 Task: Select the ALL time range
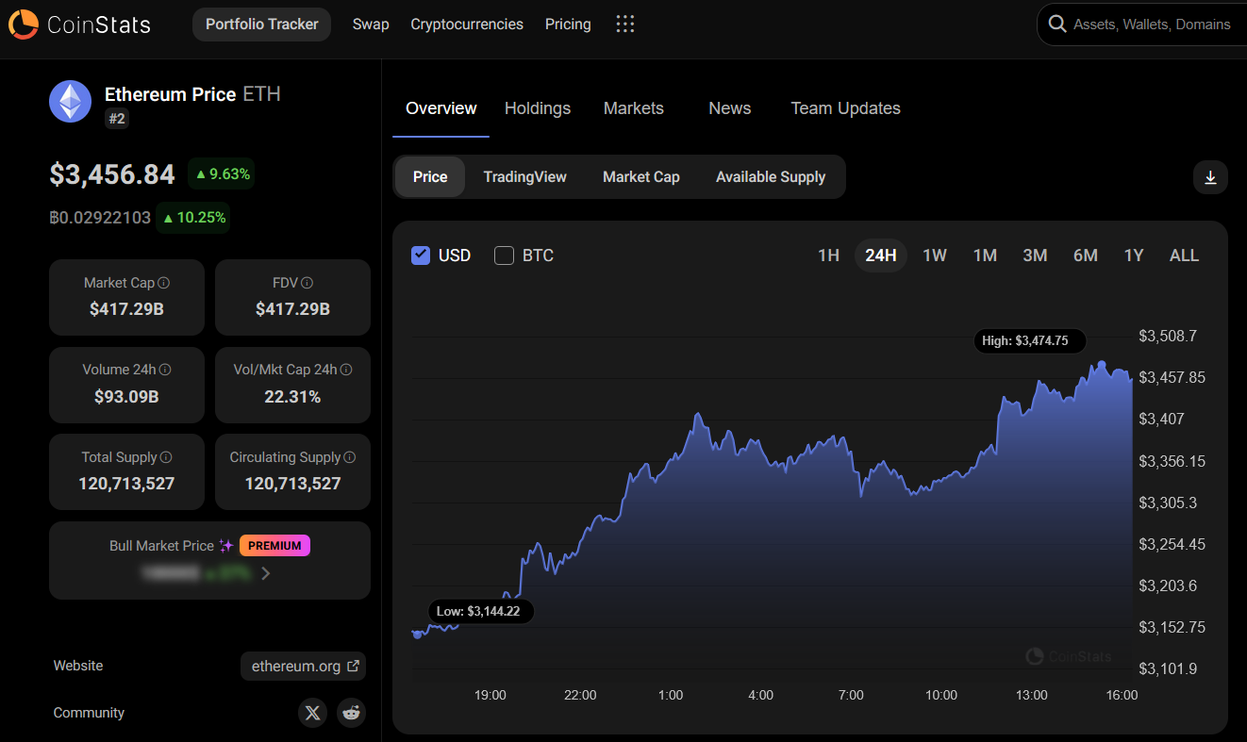[1184, 256]
